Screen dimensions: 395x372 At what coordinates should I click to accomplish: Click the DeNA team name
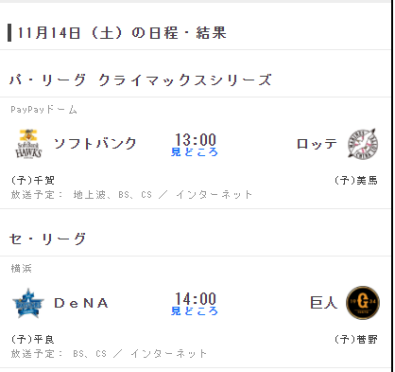click(x=81, y=303)
